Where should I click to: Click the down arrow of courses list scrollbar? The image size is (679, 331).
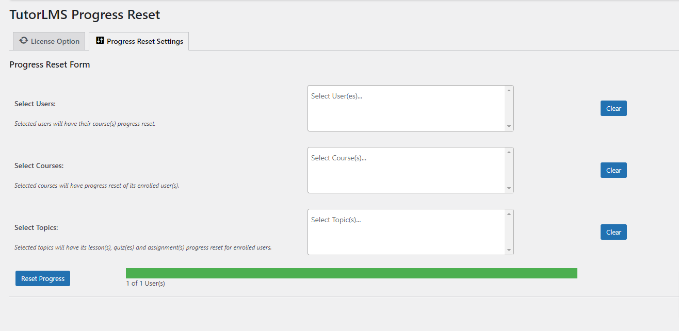pos(509,188)
